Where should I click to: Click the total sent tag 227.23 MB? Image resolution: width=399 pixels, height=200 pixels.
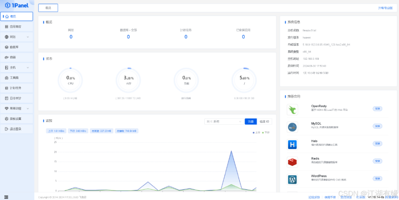coord(101,131)
